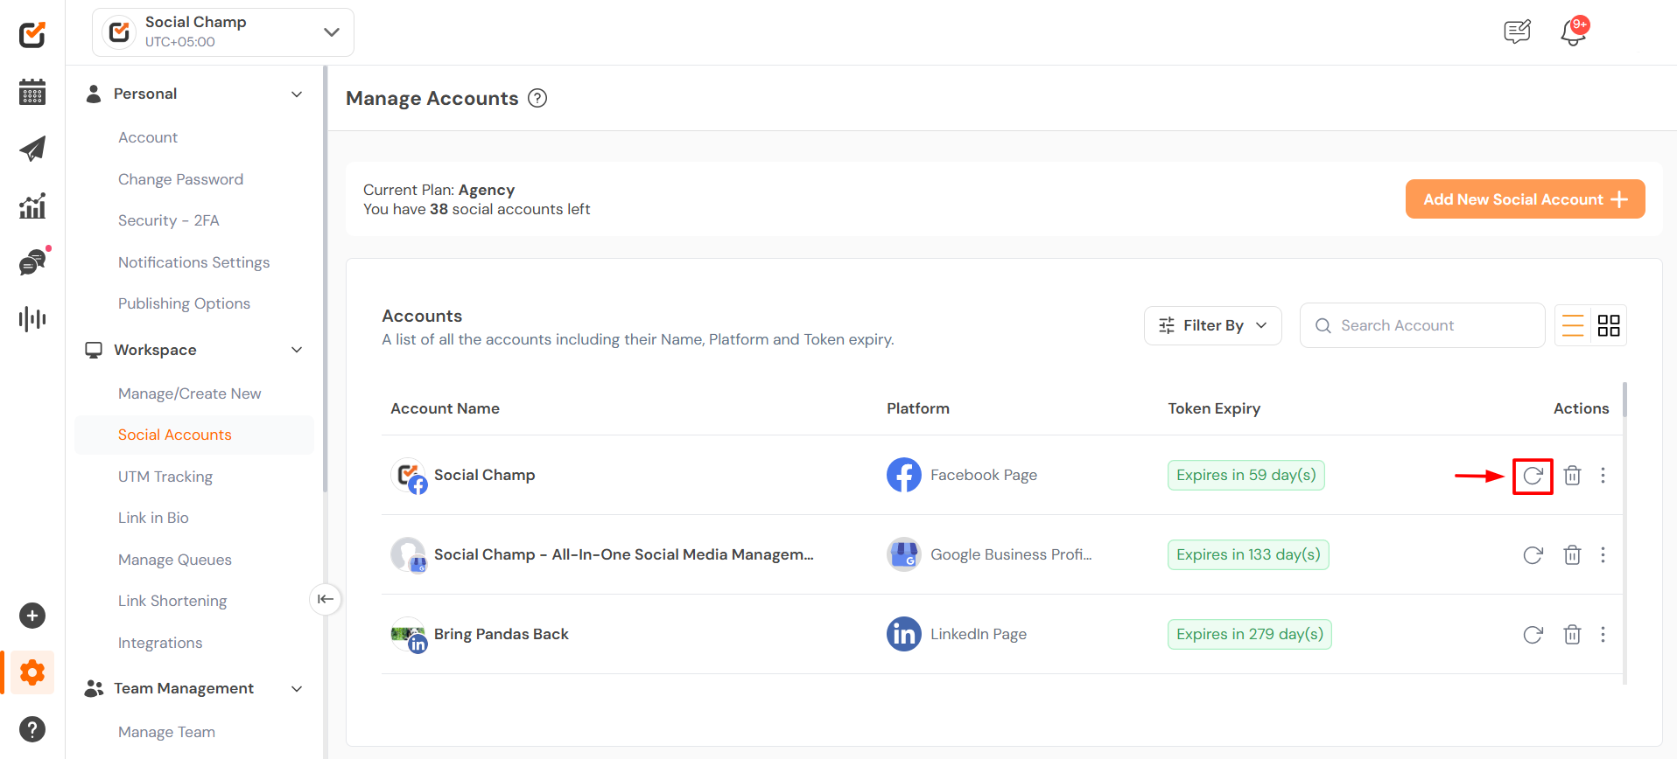Click 'Expires in 133 day(s)' badge
The image size is (1677, 759).
coord(1248,554)
